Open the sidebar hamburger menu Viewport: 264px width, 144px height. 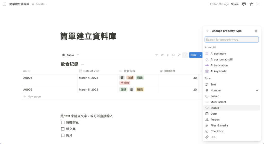point(4,4)
